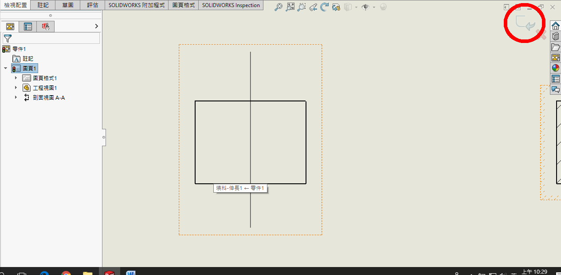
Task: Expand the 剖面視圖 A-A node
Action: [x=16, y=97]
